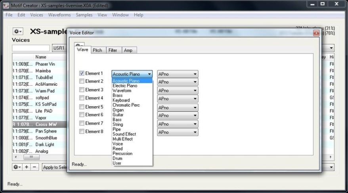This screenshot has height=193, width=348.
Task: Switch to the Pitch tab
Action: (98, 50)
